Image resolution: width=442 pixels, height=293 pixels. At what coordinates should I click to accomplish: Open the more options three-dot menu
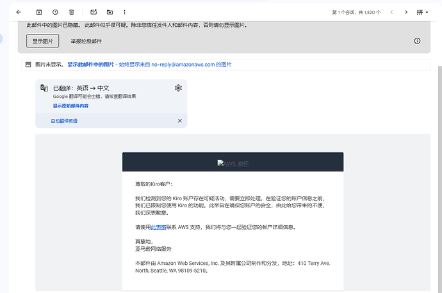click(x=124, y=12)
